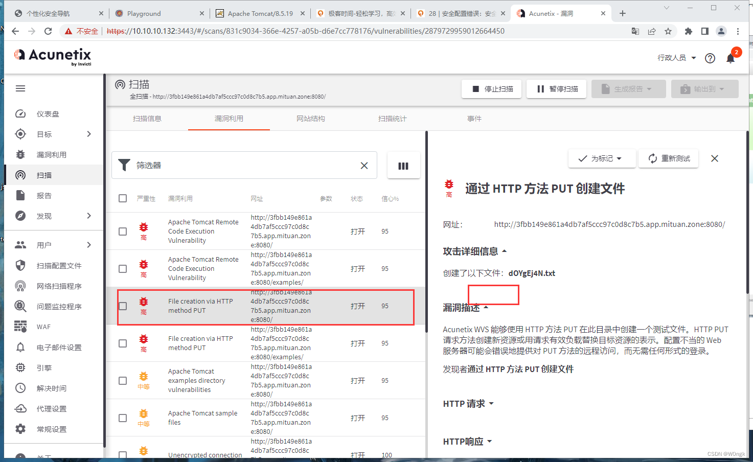Open 网络扫描程序 icon
Screen dimensions: 753x462
coord(20,286)
